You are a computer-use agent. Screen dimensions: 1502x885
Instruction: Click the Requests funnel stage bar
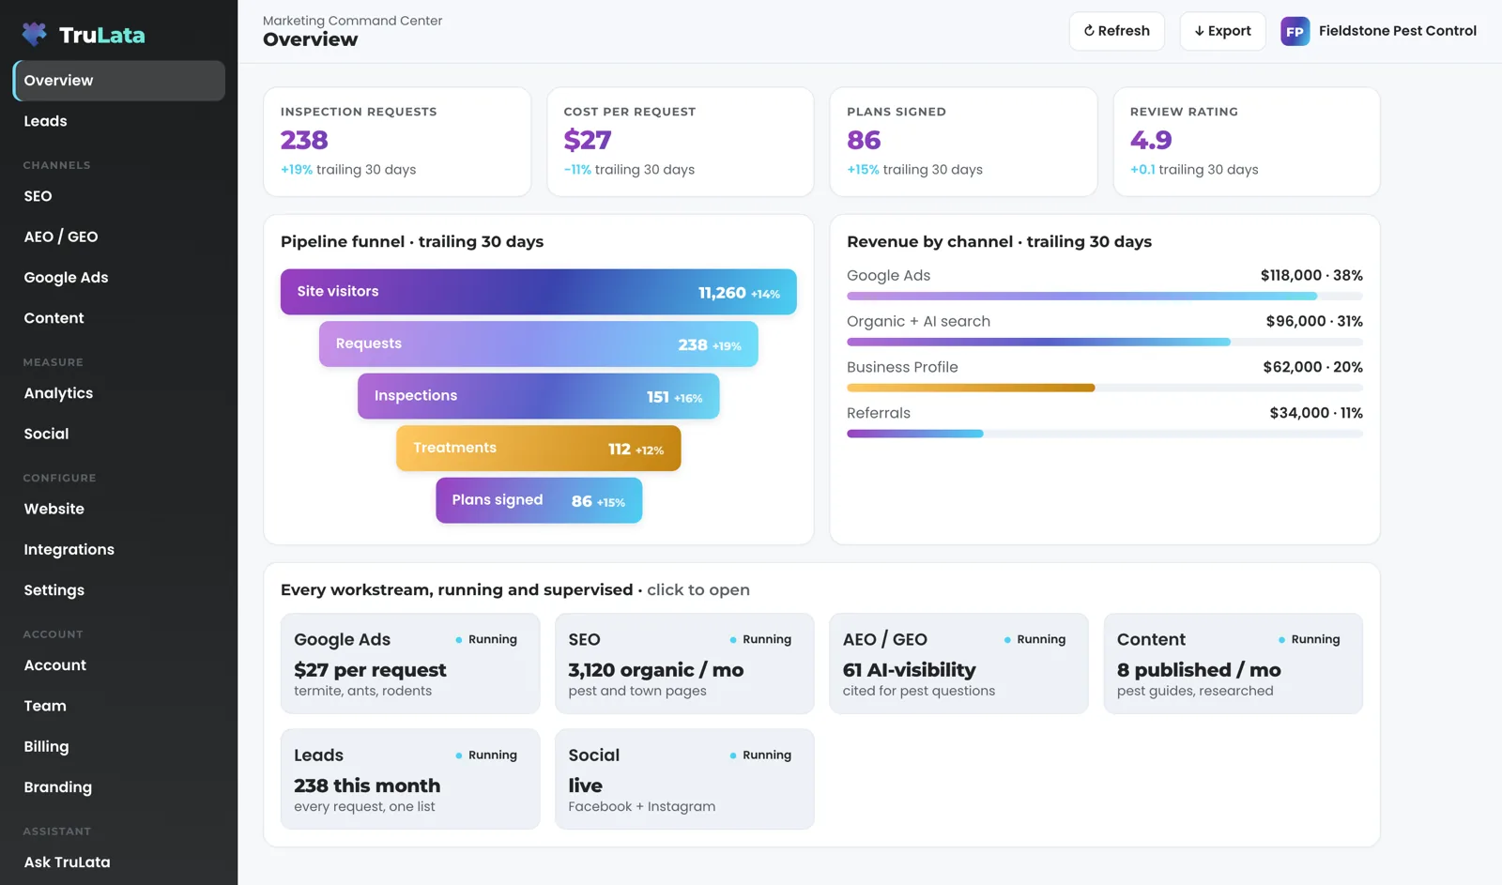pyautogui.click(x=539, y=343)
